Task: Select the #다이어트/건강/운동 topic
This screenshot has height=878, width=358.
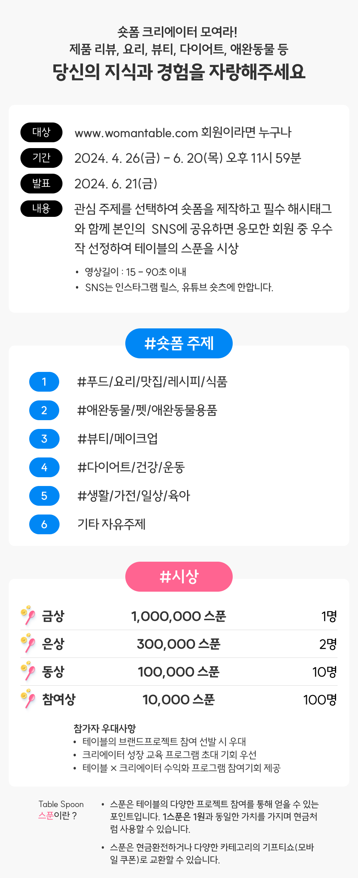Action: pyautogui.click(x=131, y=467)
